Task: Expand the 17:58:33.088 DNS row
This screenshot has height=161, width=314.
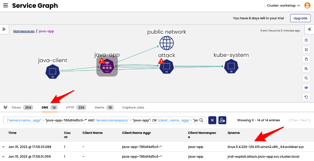Action: 3,147
